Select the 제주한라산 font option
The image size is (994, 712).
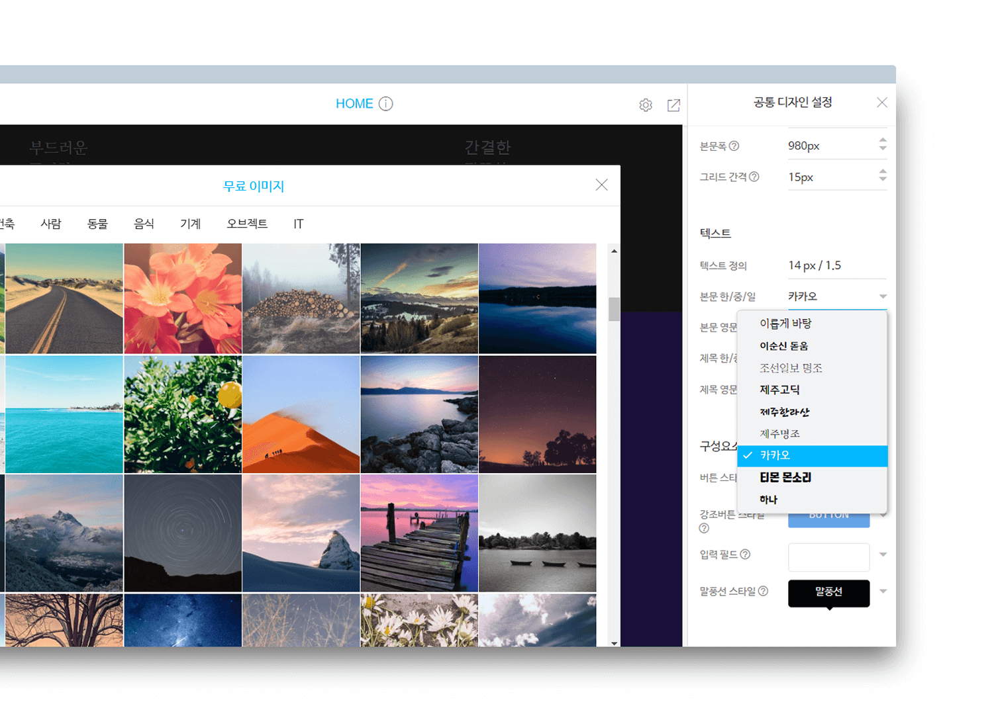(813, 412)
